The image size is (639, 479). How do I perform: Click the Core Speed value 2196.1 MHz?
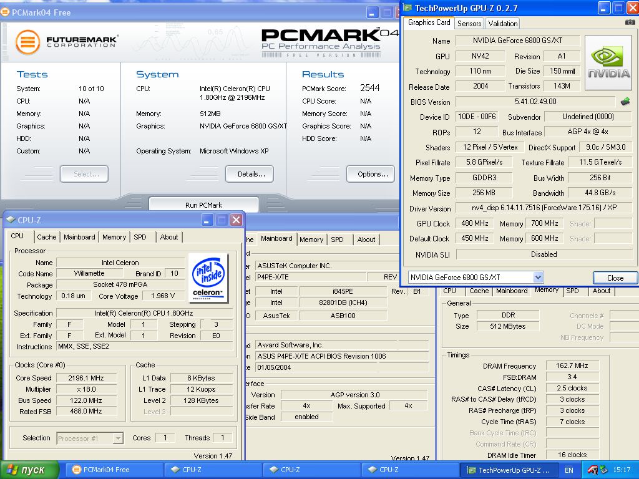[86, 378]
